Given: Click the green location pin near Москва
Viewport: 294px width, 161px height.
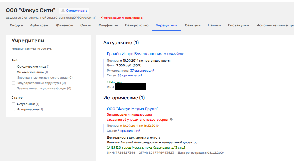Looking at the screenshot, I should [108, 82].
